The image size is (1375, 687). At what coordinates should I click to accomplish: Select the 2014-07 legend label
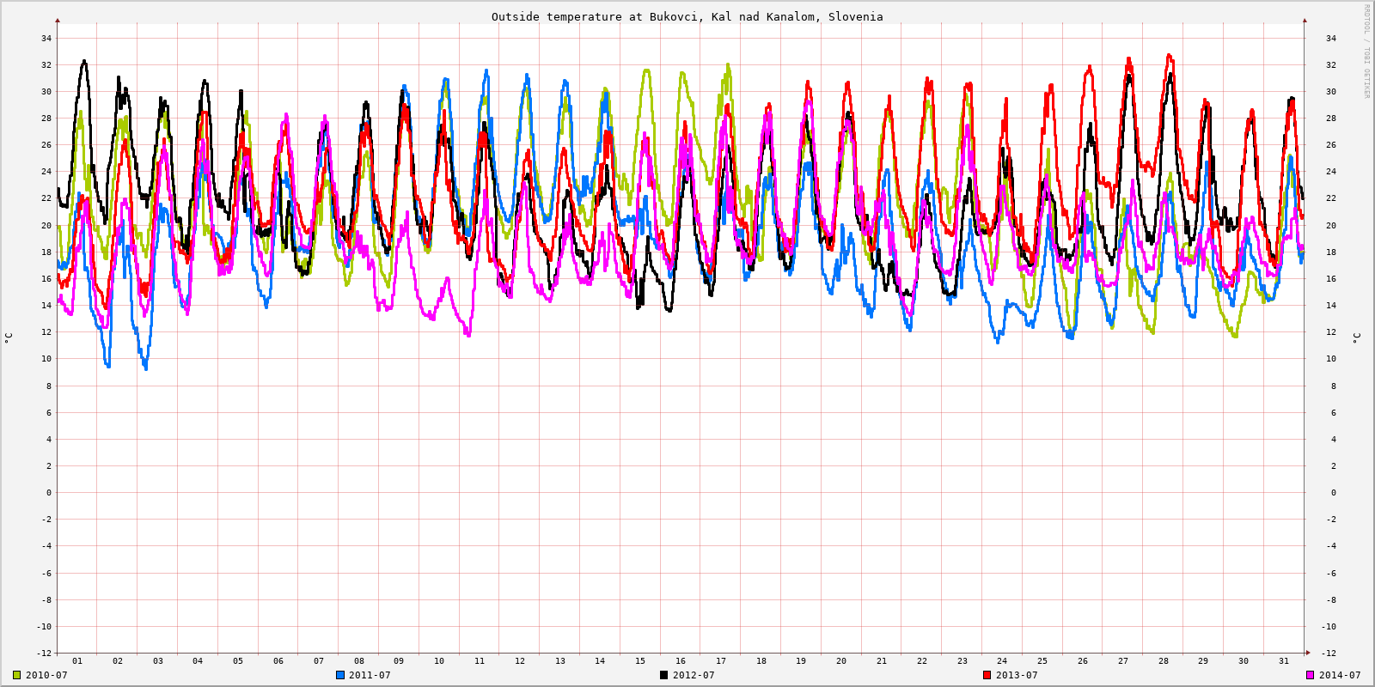pos(1340,675)
